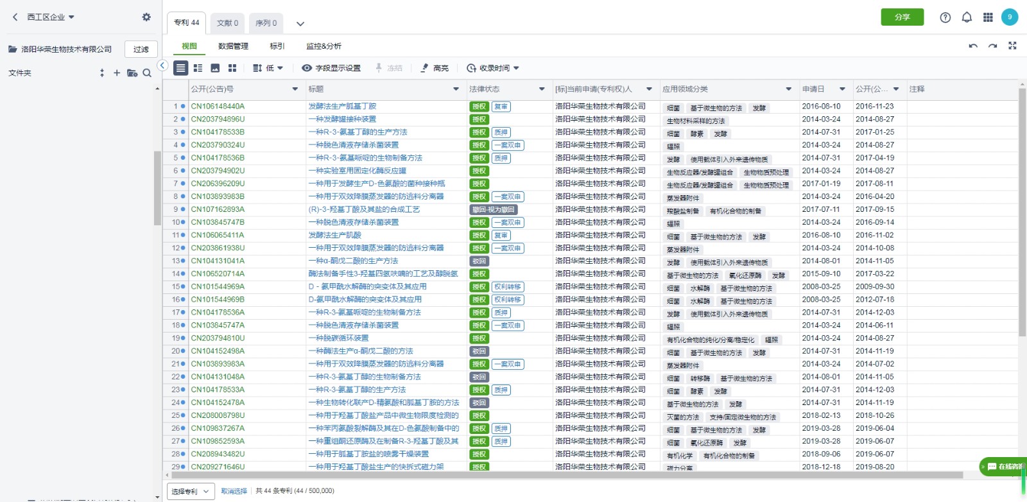This screenshot has width=1027, height=502.
Task: Click the 驳回 status tag of CN104131041A
Action: (x=479, y=261)
